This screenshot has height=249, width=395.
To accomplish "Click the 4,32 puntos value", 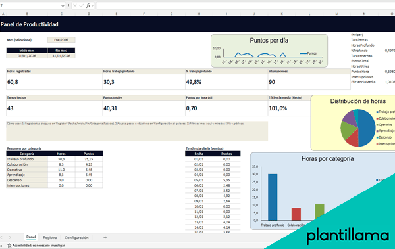I will coord(226,196).
